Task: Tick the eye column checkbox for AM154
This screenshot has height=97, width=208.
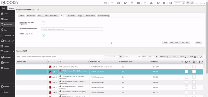Action: 186,72
